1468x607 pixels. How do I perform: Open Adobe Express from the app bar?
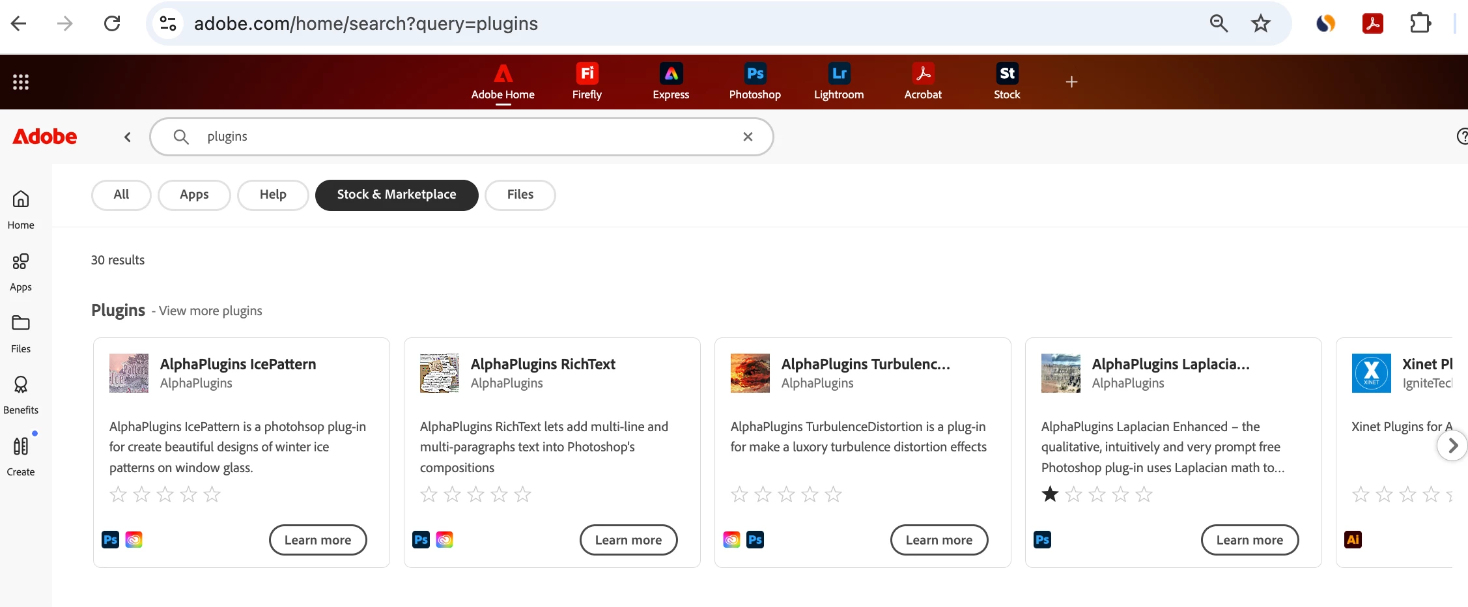tap(671, 82)
